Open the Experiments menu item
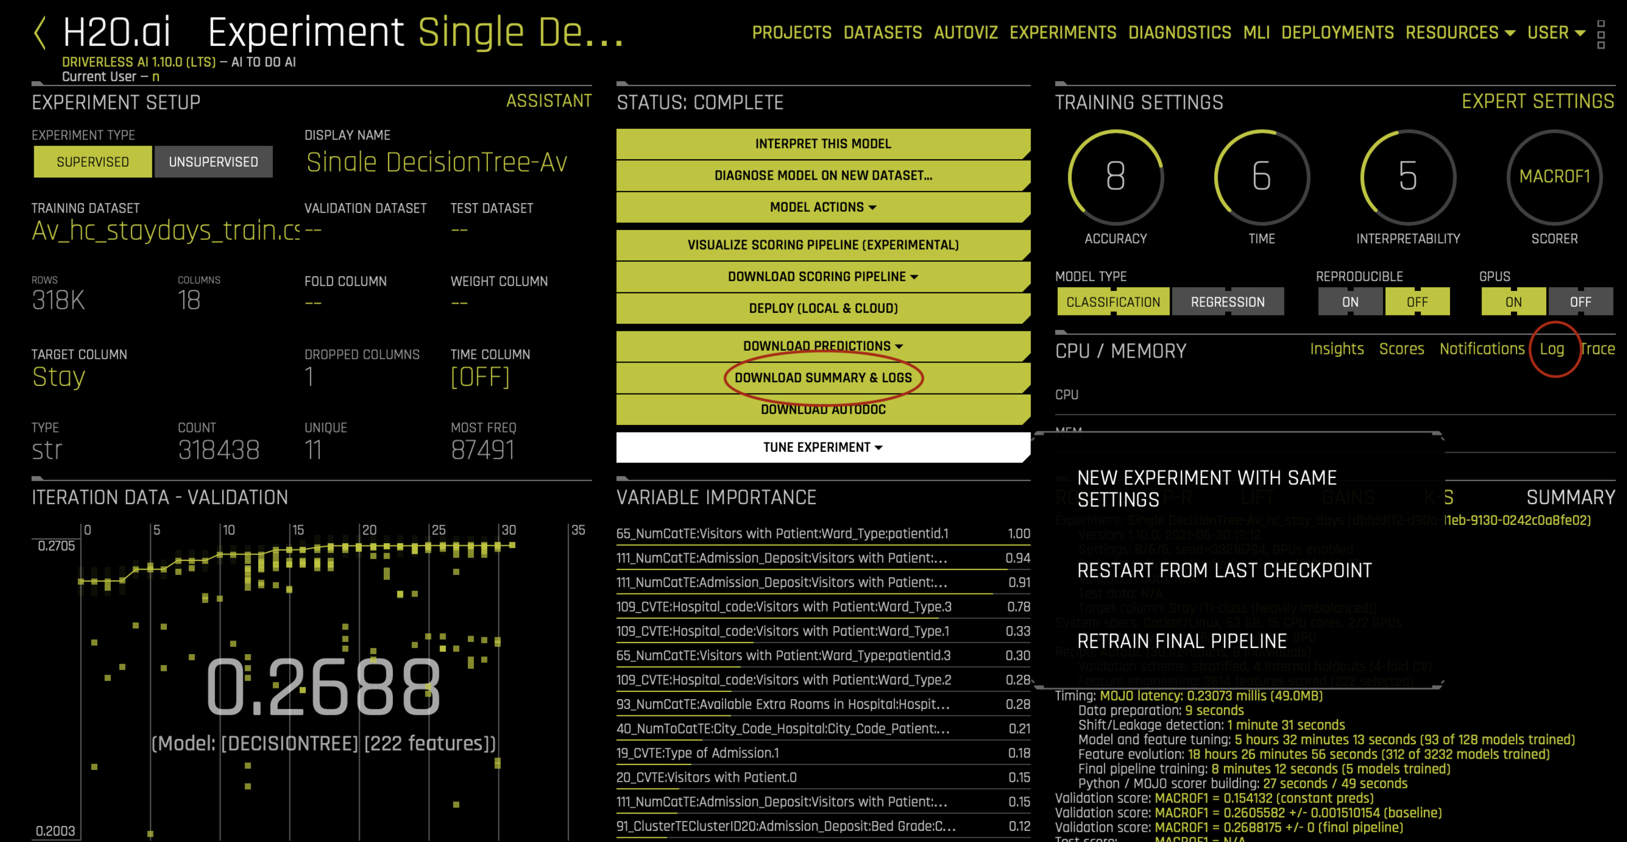 [1063, 33]
